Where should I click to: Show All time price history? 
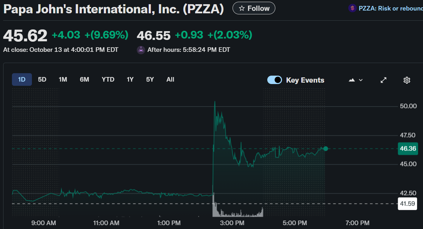click(x=170, y=79)
